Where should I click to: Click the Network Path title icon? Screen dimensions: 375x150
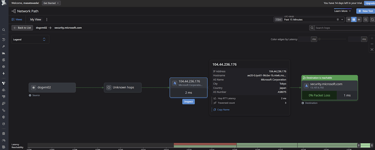tap(14, 11)
